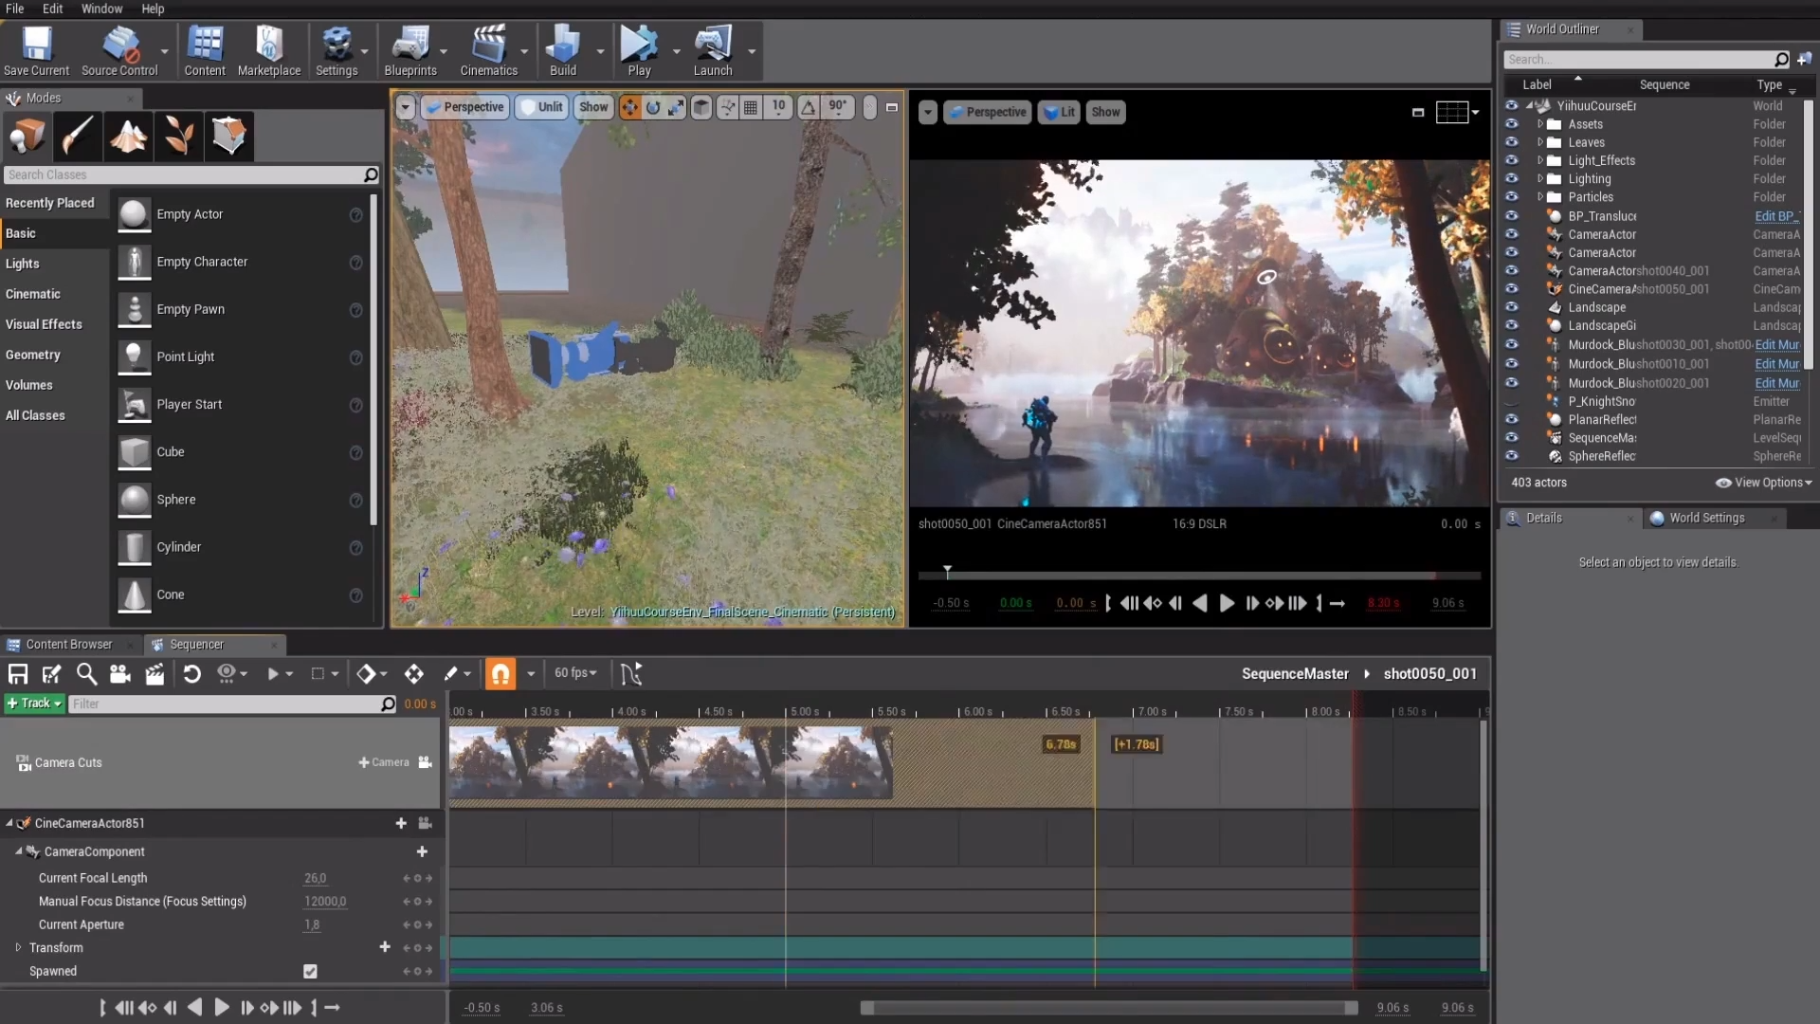1820x1024 pixels.
Task: Click the camera cut thumbnail clip
Action: pyautogui.click(x=670, y=761)
